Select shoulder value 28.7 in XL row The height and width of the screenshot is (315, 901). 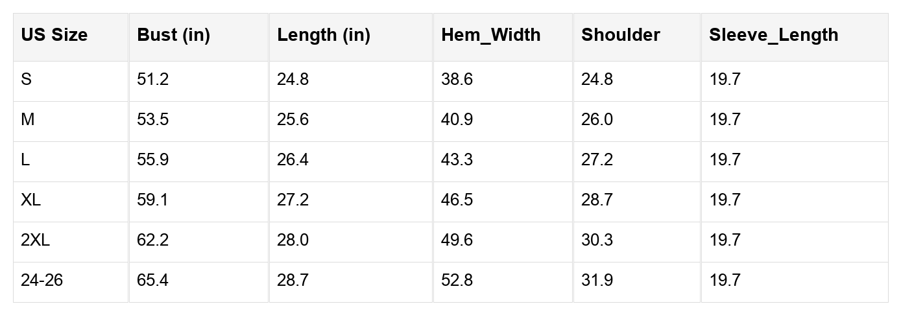coord(597,200)
